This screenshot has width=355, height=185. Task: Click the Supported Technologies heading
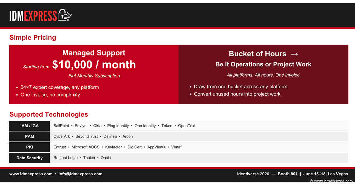[49, 114]
